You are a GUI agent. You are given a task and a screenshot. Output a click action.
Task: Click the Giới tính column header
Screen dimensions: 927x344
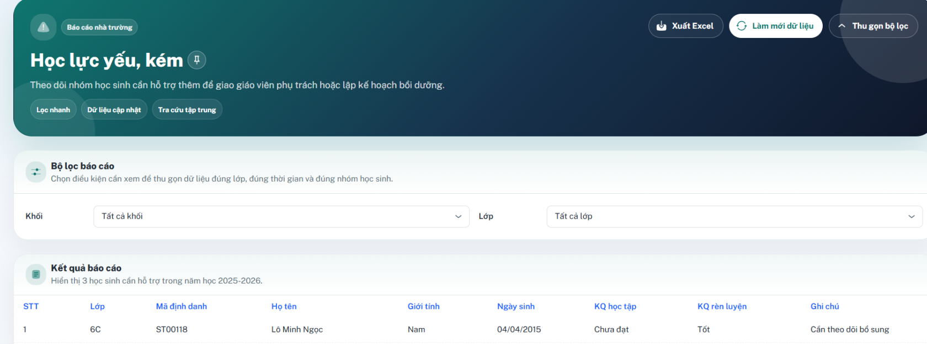[424, 306]
